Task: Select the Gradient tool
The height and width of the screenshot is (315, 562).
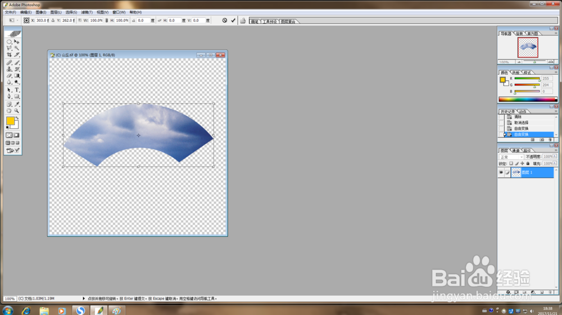Action: click(16, 76)
